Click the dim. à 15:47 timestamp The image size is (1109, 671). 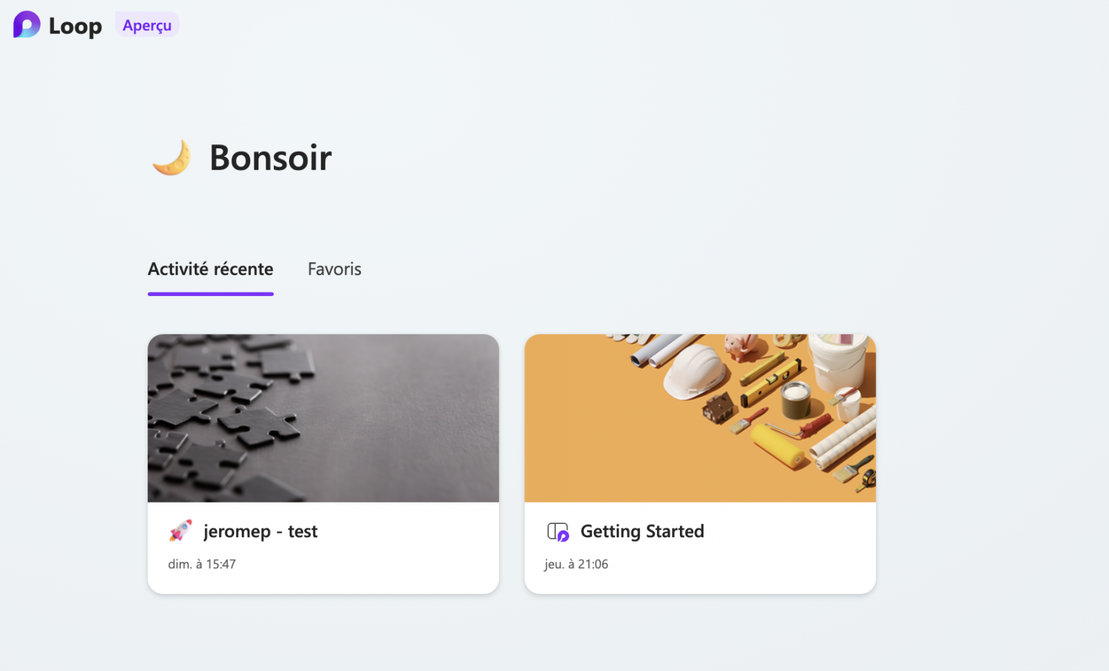click(202, 564)
